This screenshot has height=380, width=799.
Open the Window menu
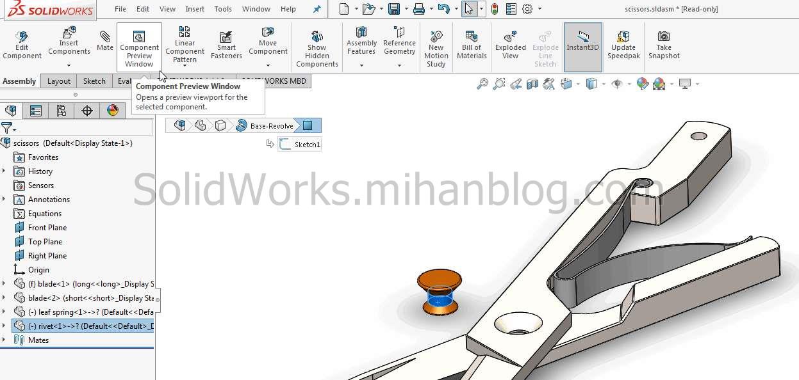pos(256,9)
